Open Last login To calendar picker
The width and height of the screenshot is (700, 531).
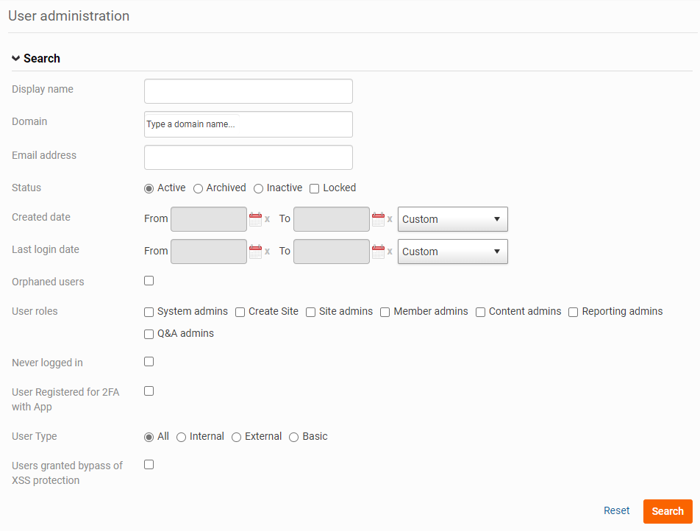pos(378,252)
